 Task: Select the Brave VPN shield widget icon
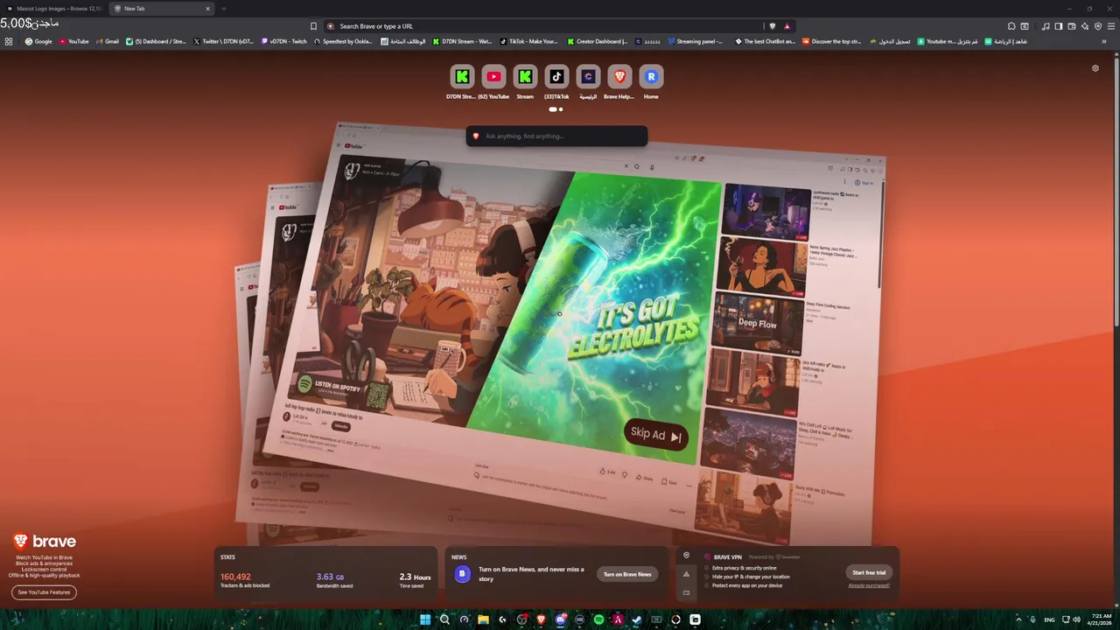pos(686,555)
